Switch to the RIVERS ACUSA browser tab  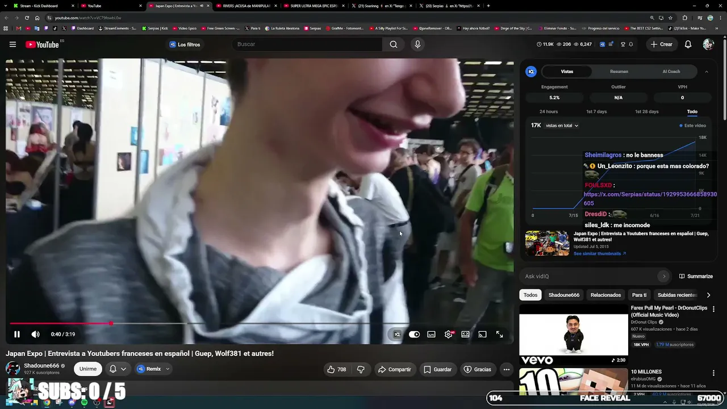pyautogui.click(x=246, y=6)
